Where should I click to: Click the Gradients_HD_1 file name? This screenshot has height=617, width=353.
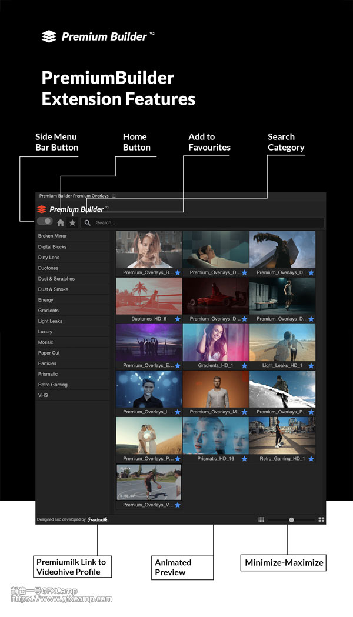coord(215,366)
